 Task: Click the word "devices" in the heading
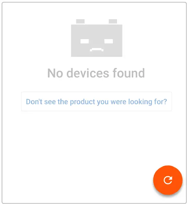[x=88, y=73]
